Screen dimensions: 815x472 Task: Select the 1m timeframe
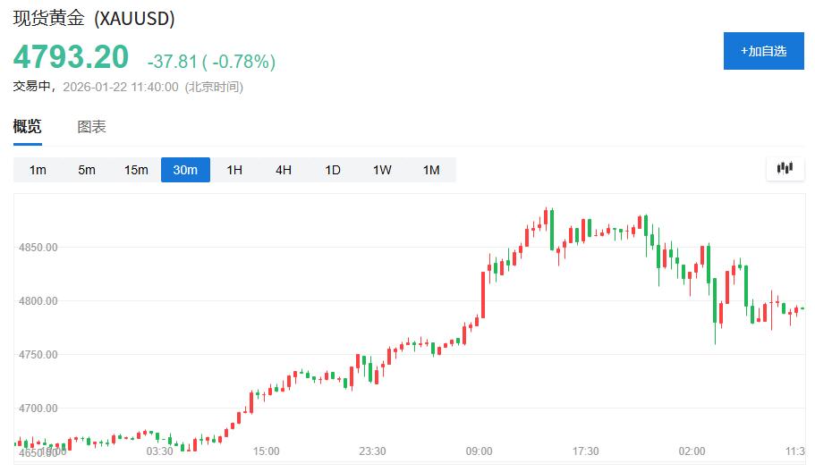38,170
